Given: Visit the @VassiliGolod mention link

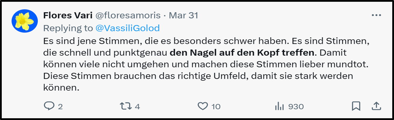Looking at the screenshot, I should point(127,28).
